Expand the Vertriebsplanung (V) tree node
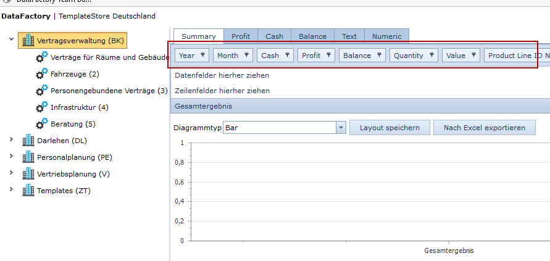 coord(11,173)
